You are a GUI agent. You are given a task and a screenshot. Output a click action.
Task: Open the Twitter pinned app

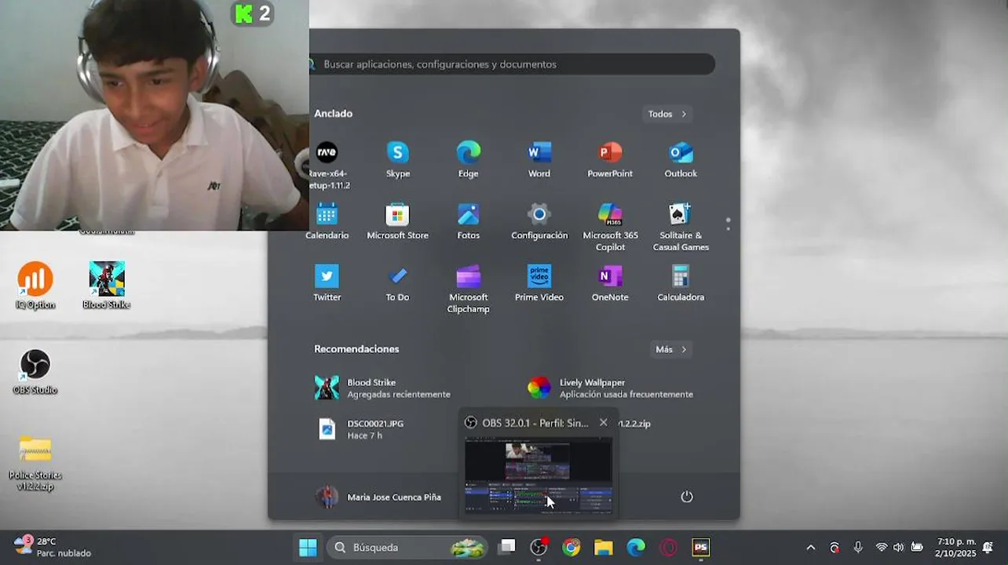click(x=327, y=283)
